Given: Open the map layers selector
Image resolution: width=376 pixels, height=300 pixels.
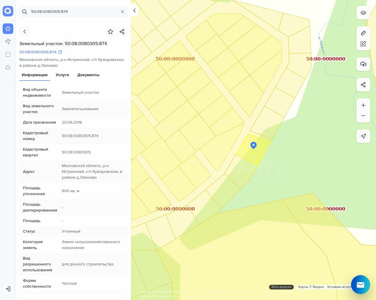Looking at the screenshot, I should coord(363,13).
